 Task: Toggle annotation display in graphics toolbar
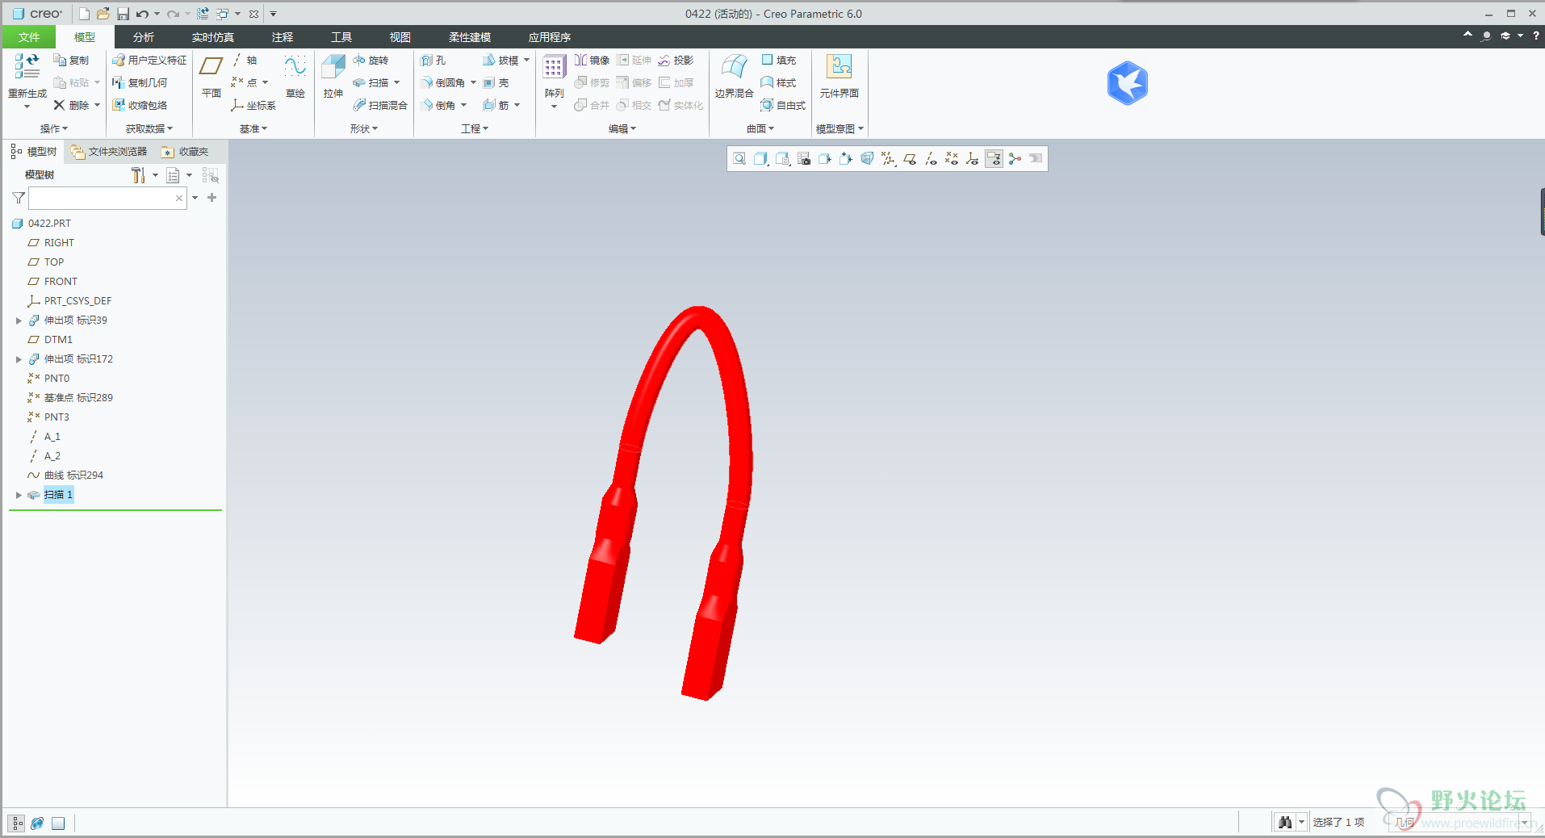click(x=994, y=159)
